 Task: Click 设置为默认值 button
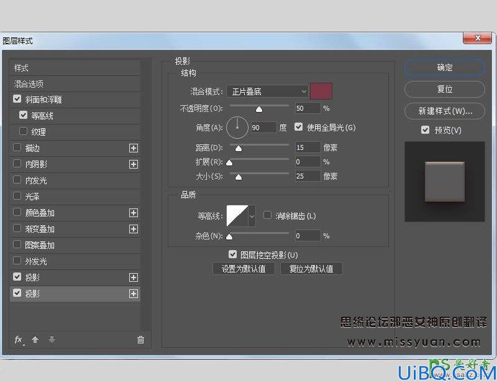(244, 269)
